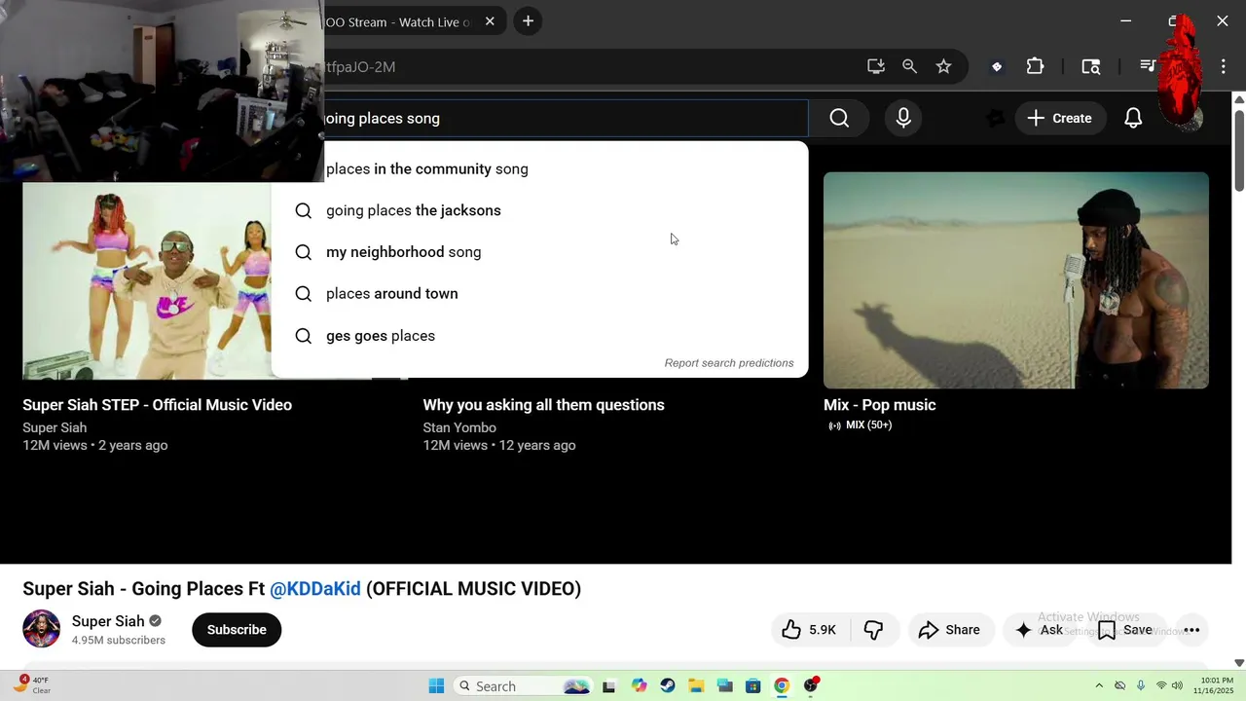Viewport: 1246px width, 701px height.
Task: Open the 'Super Siah STEP - Official Music Video' title
Action: (x=157, y=405)
